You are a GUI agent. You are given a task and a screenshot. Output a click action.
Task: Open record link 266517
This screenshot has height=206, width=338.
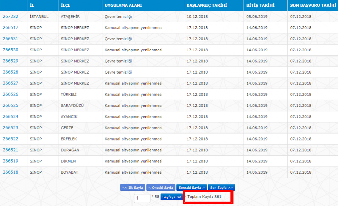click(x=10, y=28)
